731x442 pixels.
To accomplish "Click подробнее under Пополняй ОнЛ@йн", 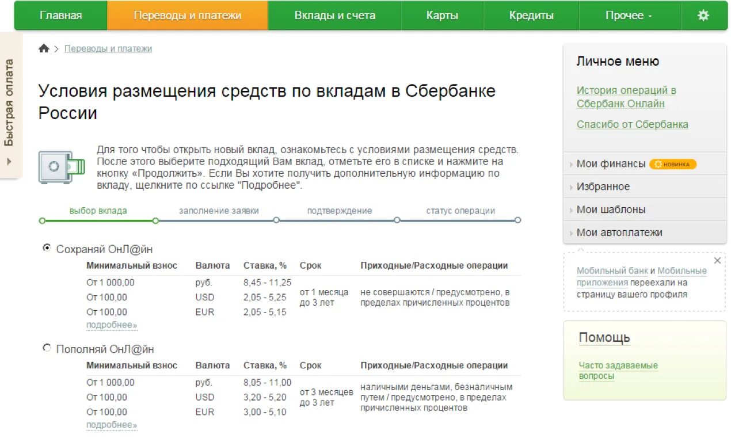I will pos(112,425).
